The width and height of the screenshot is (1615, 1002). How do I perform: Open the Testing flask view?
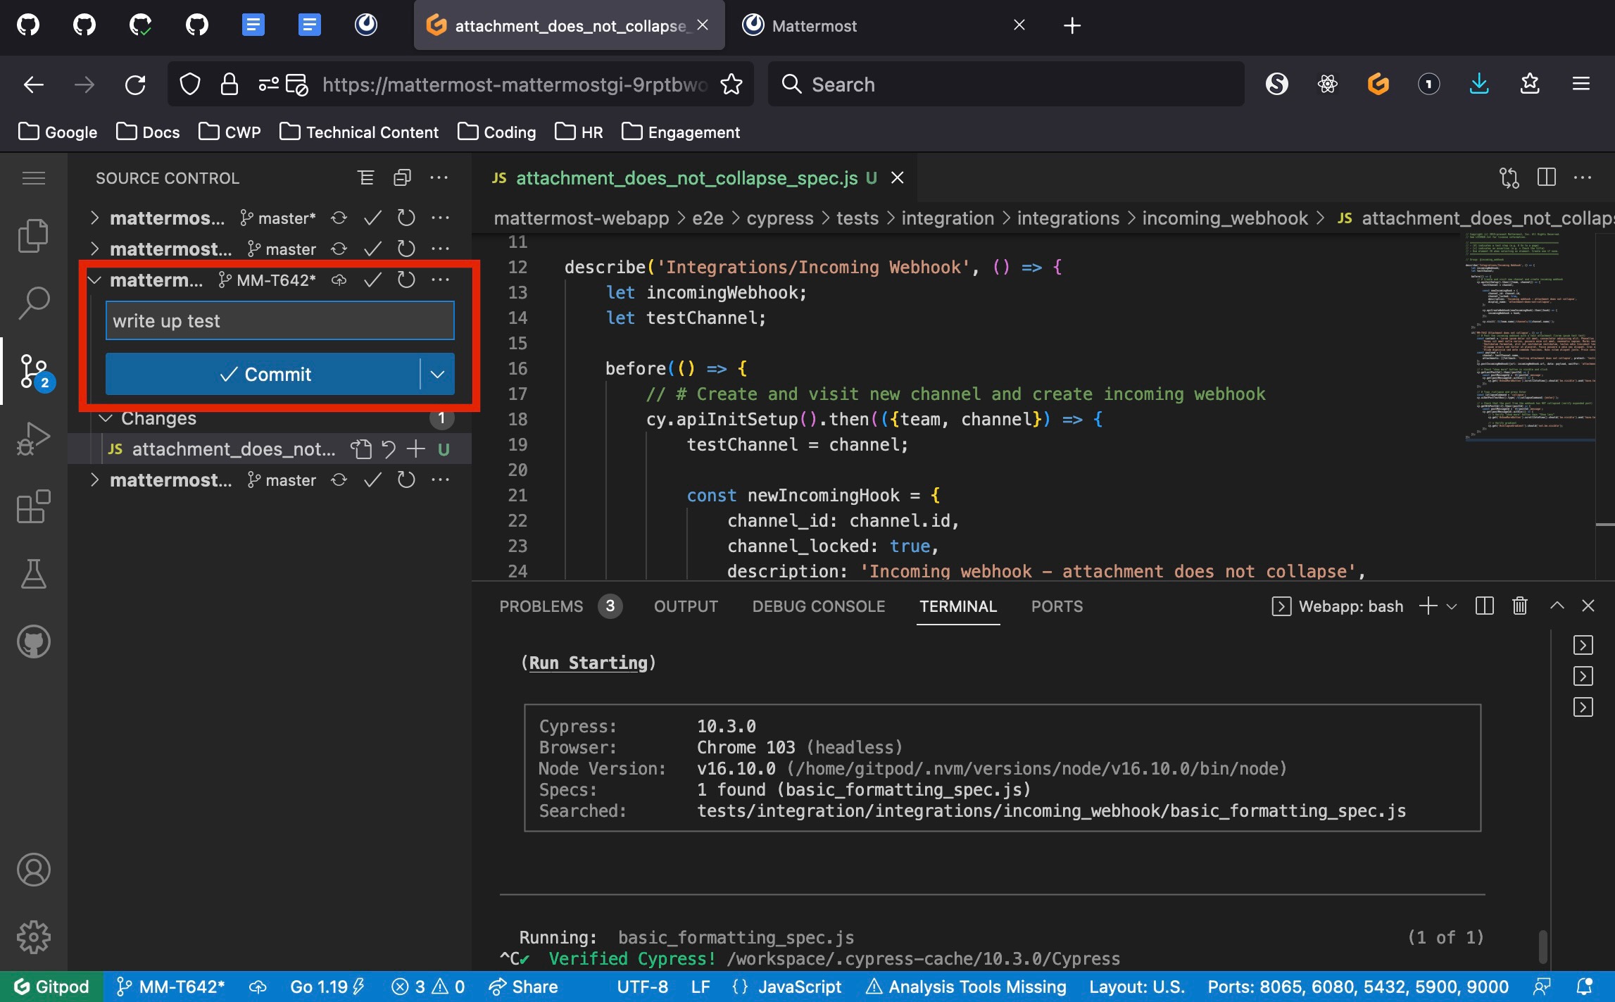pyautogui.click(x=33, y=574)
